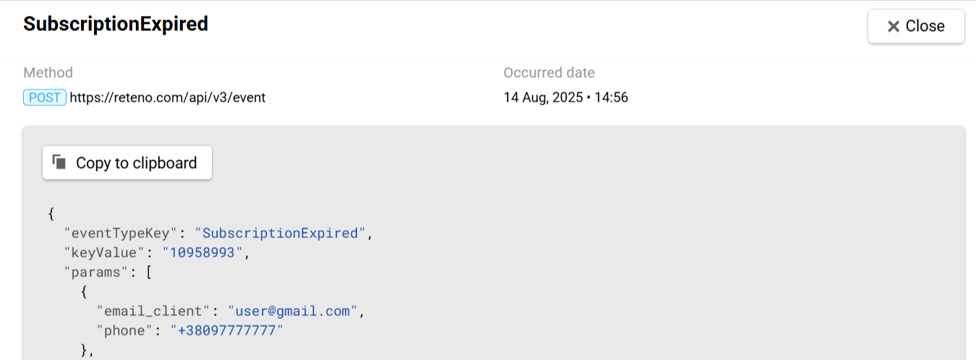Click the reteno.com API event URL

coord(168,97)
